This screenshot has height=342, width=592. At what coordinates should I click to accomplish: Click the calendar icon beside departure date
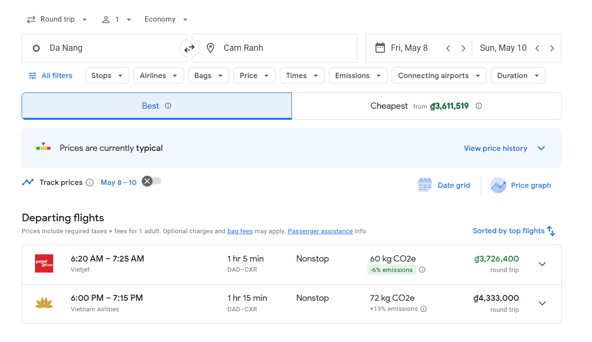pos(380,47)
